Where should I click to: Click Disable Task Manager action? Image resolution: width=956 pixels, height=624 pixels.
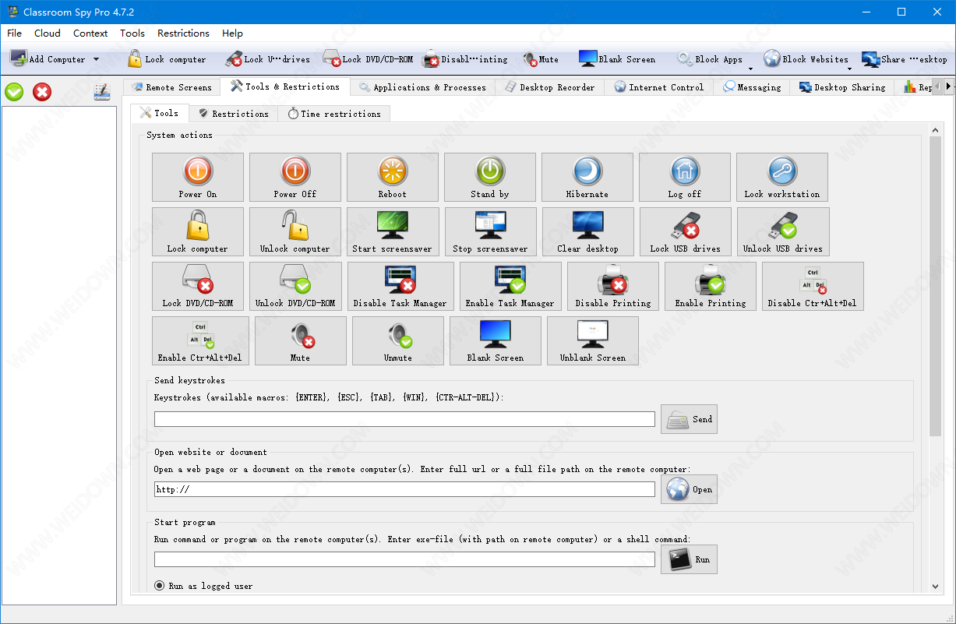pos(400,286)
